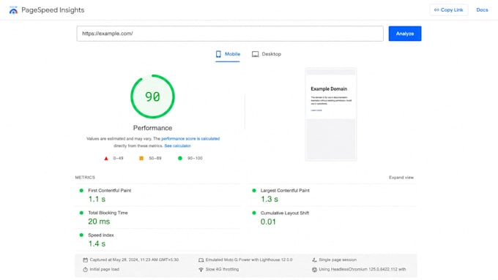498x280 pixels.
Task: Click the 0.01 metric value
Action: pyautogui.click(x=268, y=222)
